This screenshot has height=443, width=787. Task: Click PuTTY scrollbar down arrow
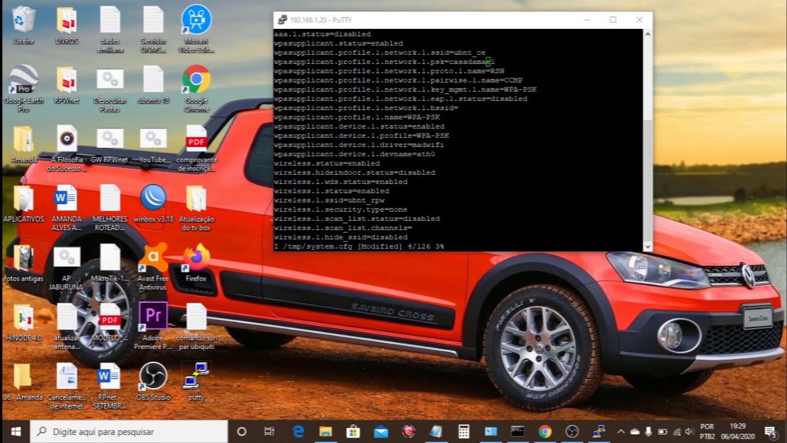click(x=647, y=246)
